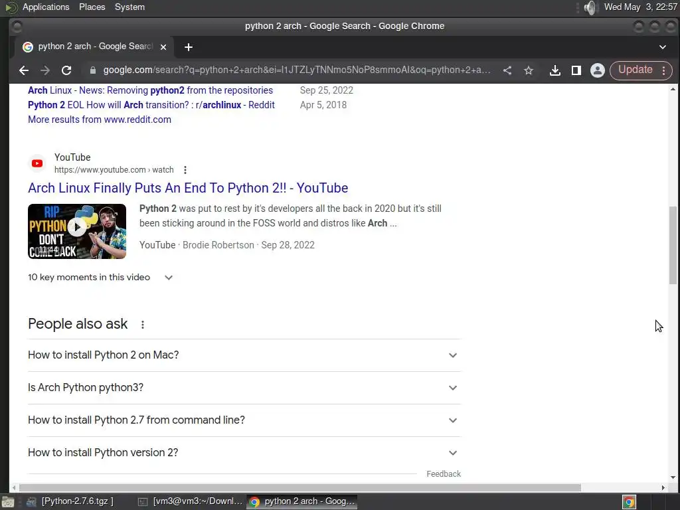Open the tab search dropdown arrow
The width and height of the screenshot is (680, 510).
pyautogui.click(x=662, y=47)
